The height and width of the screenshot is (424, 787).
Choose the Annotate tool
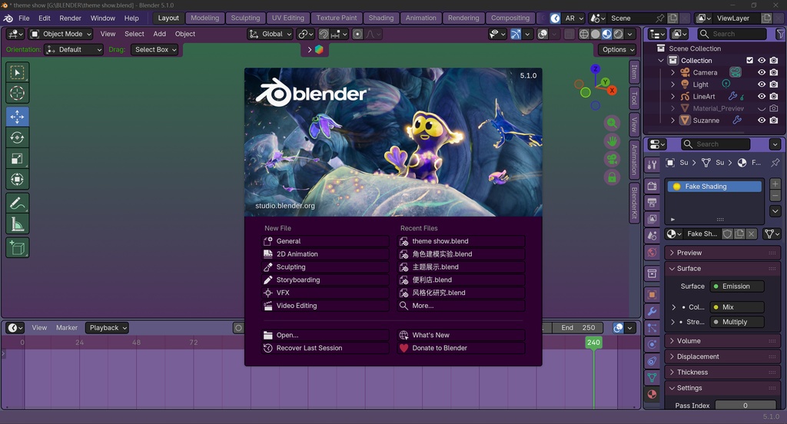point(17,204)
